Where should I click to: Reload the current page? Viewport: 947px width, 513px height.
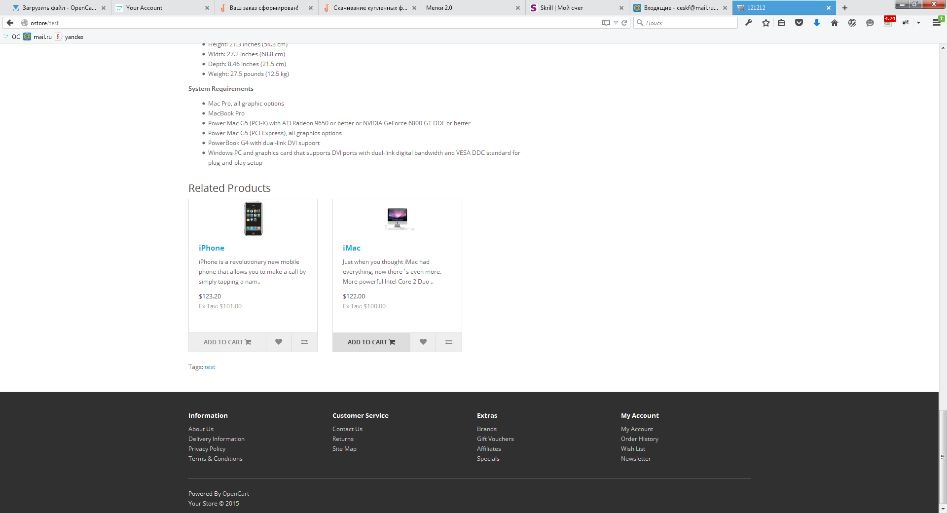pyautogui.click(x=624, y=23)
